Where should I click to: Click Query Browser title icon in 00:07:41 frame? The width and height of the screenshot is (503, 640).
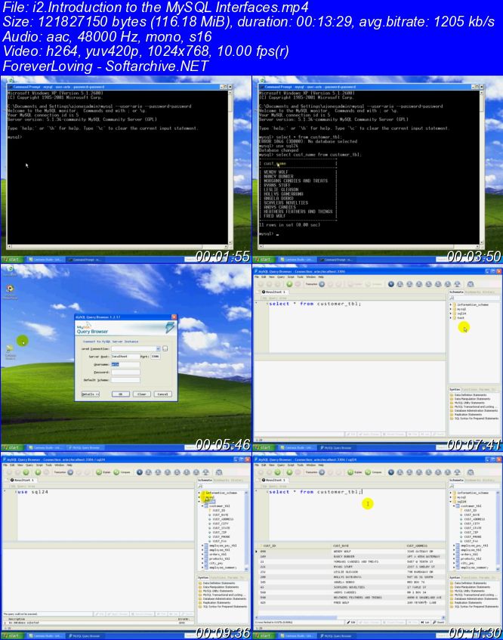click(x=256, y=271)
